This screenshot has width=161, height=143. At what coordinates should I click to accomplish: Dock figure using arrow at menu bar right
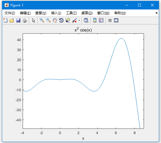(156, 13)
